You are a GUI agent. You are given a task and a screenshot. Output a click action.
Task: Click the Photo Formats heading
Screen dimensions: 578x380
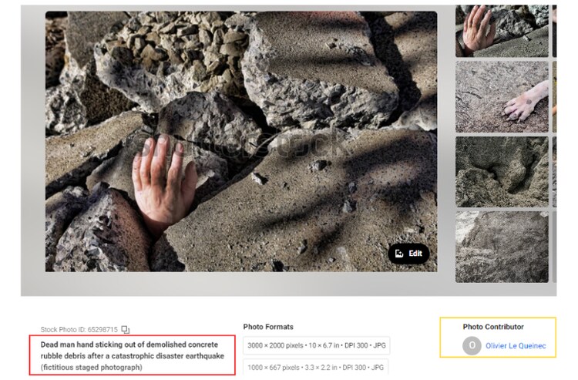coord(268,327)
